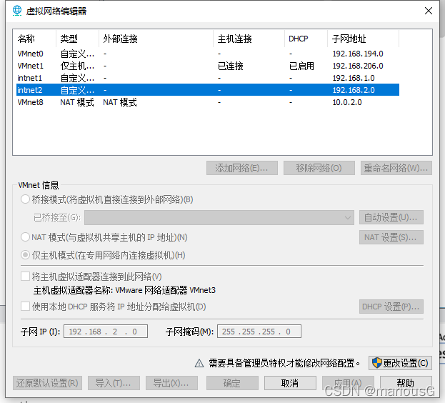Click the 更改设置(C) button with the shield icon

tap(400, 363)
